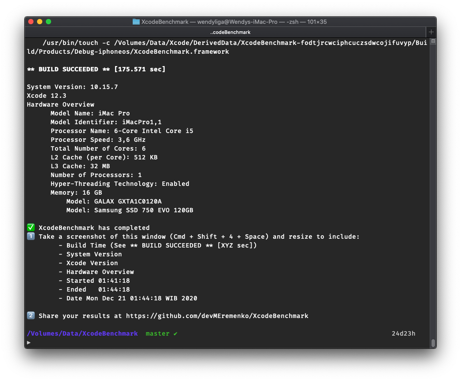
Task: Click the vertical scrollbar thumb
Action: pyautogui.click(x=433, y=343)
